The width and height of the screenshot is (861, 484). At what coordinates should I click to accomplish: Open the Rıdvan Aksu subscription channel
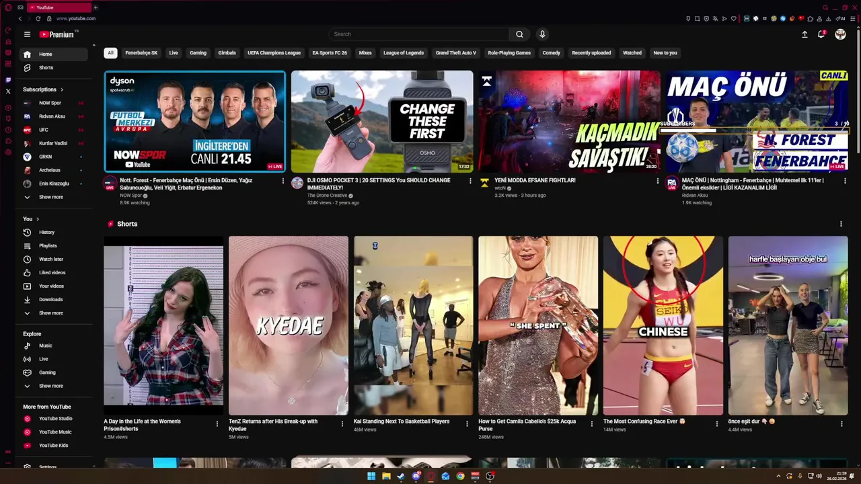click(52, 116)
